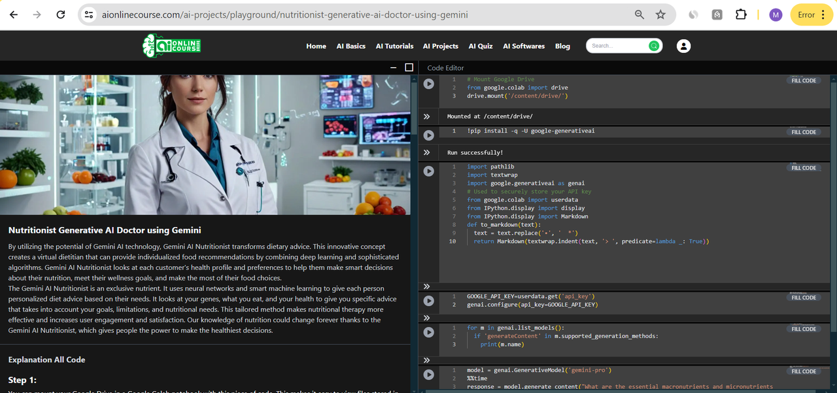Fill code for the GOOGLE_API_KEY cell
This screenshot has width=837, height=393.
(804, 298)
